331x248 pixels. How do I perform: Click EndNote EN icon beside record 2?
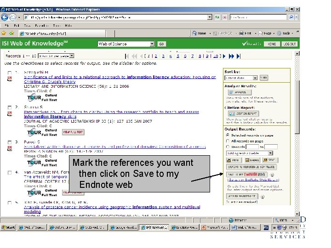[x=10, y=113]
